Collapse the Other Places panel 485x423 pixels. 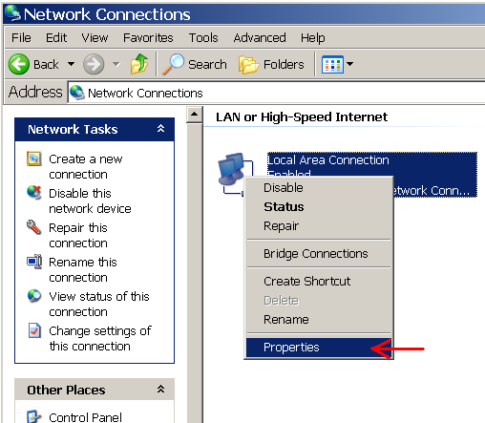click(160, 389)
